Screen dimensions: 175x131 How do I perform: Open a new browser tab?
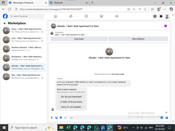click(x=92, y=3)
